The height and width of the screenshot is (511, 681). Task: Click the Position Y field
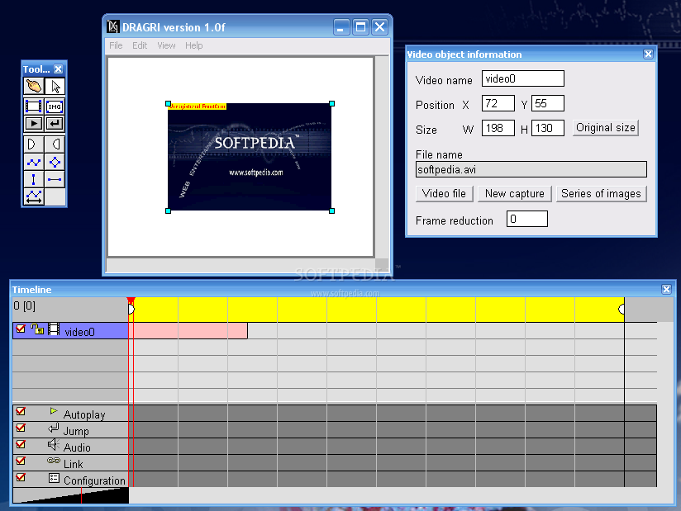click(548, 103)
